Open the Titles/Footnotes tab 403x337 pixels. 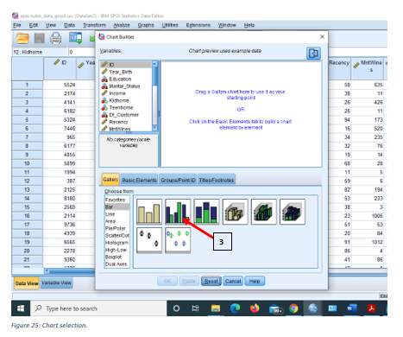click(217, 180)
